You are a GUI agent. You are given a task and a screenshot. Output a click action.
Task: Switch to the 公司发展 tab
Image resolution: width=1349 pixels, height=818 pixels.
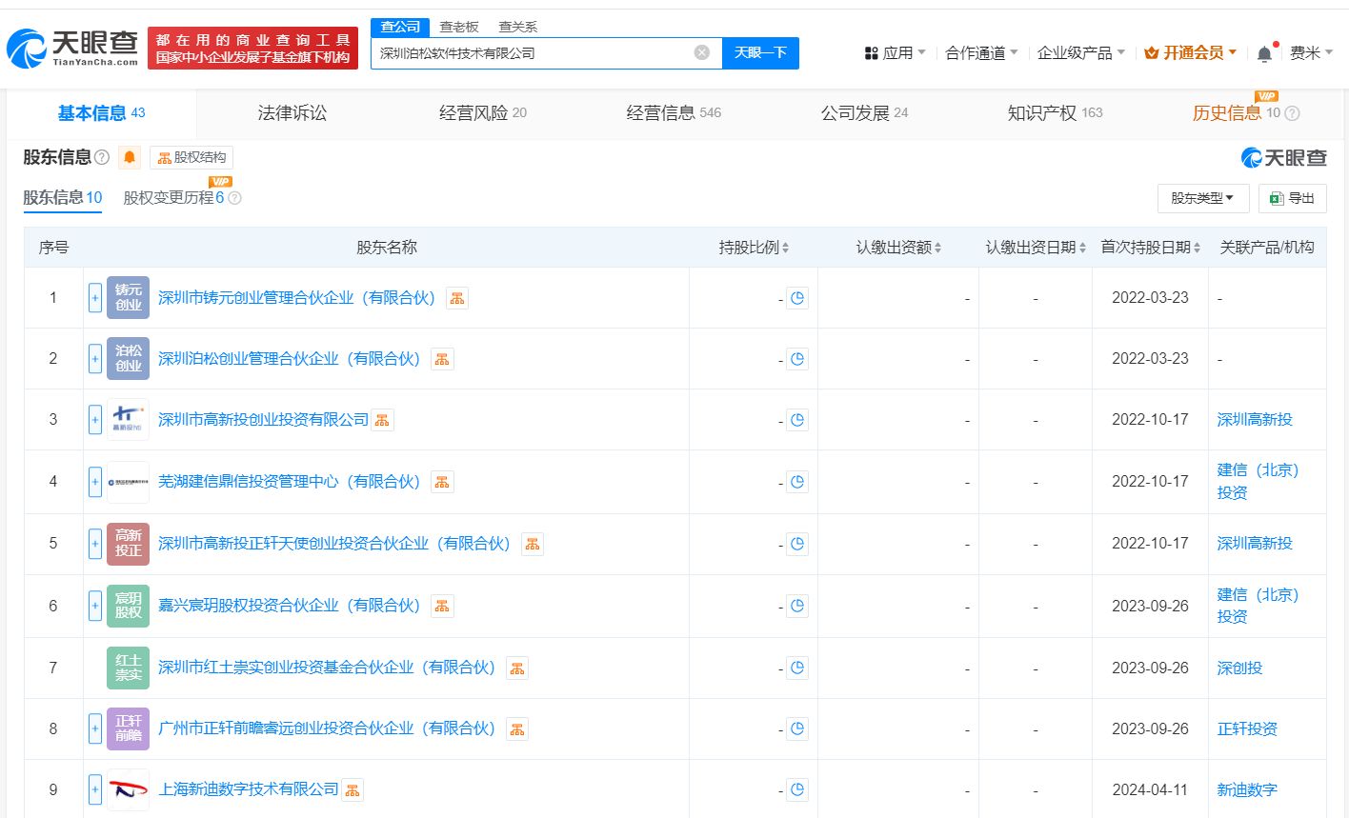[865, 113]
